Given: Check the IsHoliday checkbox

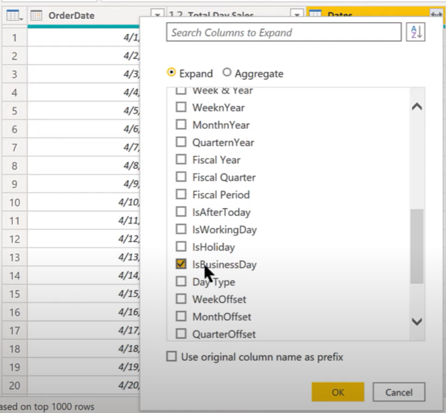Looking at the screenshot, I should (x=181, y=247).
